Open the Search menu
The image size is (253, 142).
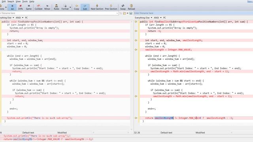coord(11,2)
